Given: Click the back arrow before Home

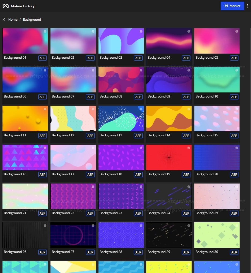Looking at the screenshot, I should point(4,20).
